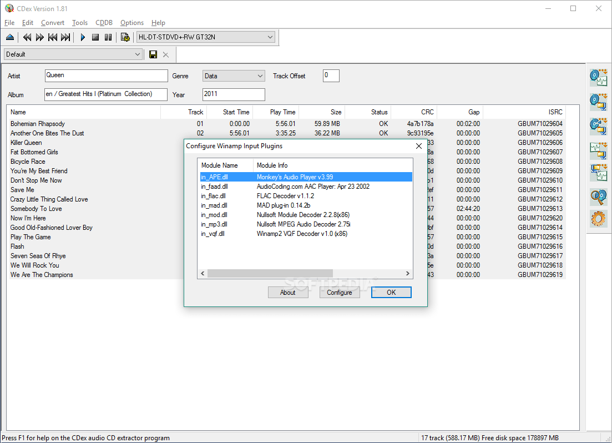This screenshot has width=612, height=443.
Task: Delete the profile with the gray X icon
Action: (166, 55)
